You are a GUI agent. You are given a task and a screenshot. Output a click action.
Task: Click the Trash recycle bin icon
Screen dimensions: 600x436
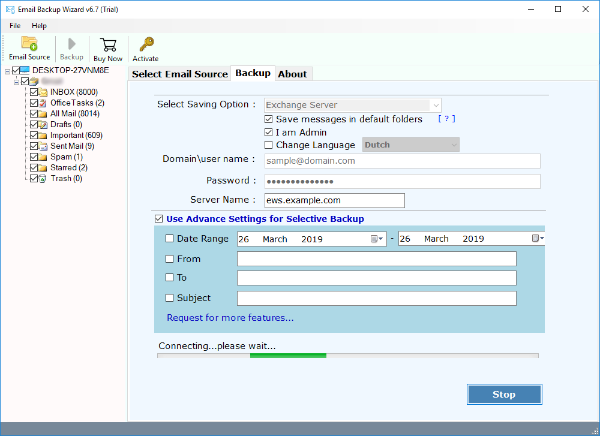click(43, 179)
